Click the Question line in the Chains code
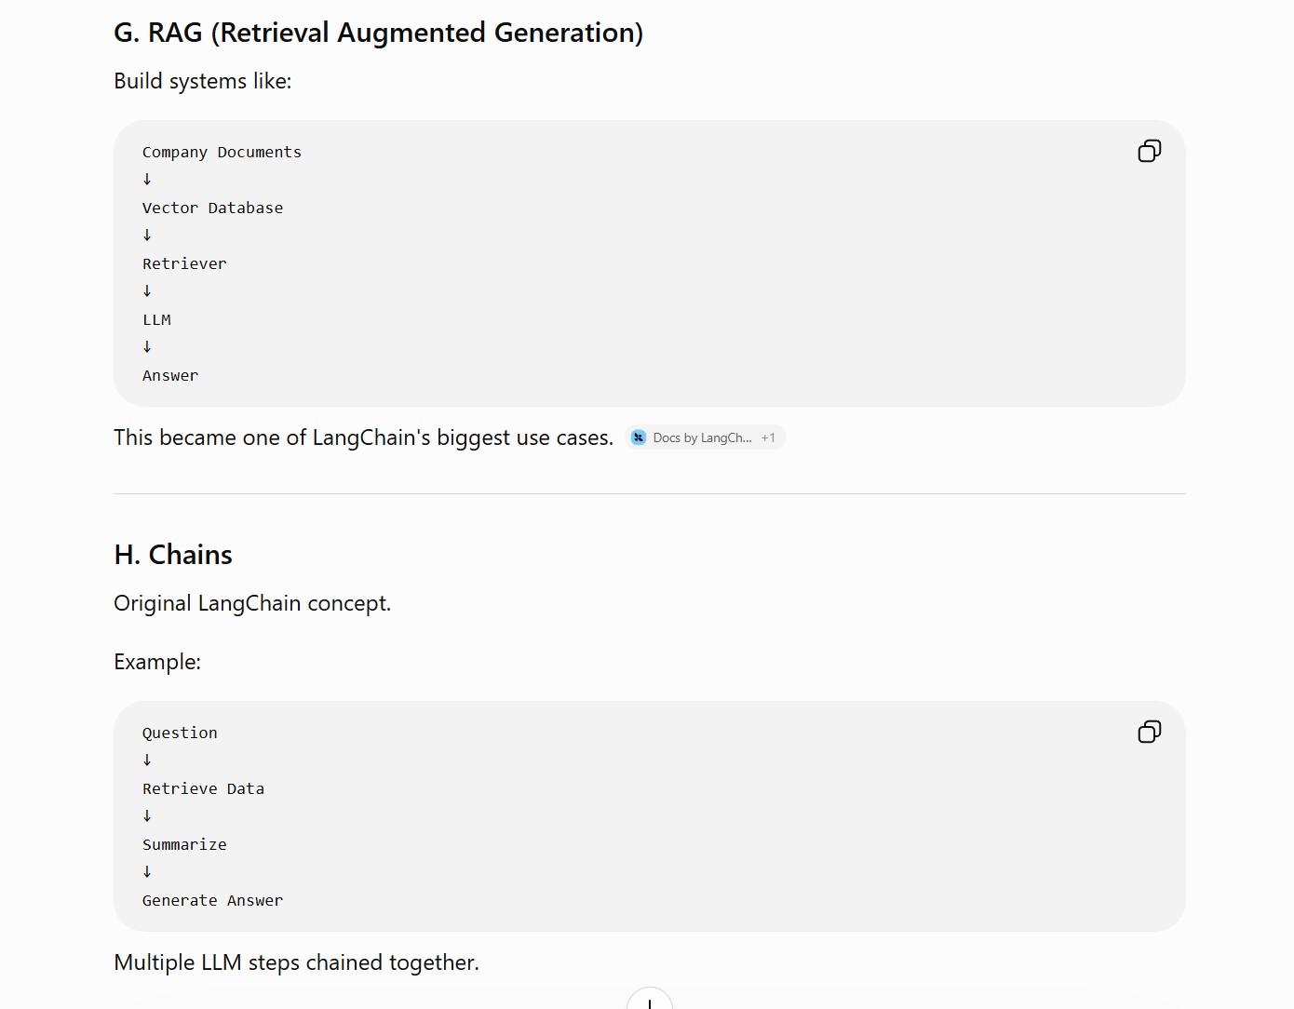Image resolution: width=1294 pixels, height=1009 pixels. [x=180, y=733]
